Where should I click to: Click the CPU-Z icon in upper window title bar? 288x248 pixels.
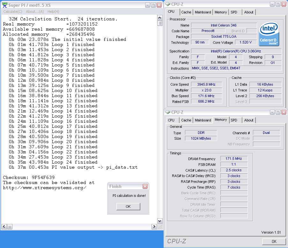168,4
